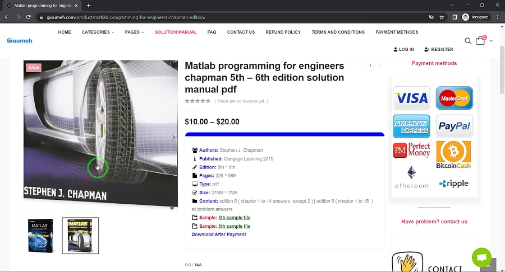Click the site lock icon in address bar
The height and width of the screenshot is (272, 505).
(x=41, y=17)
